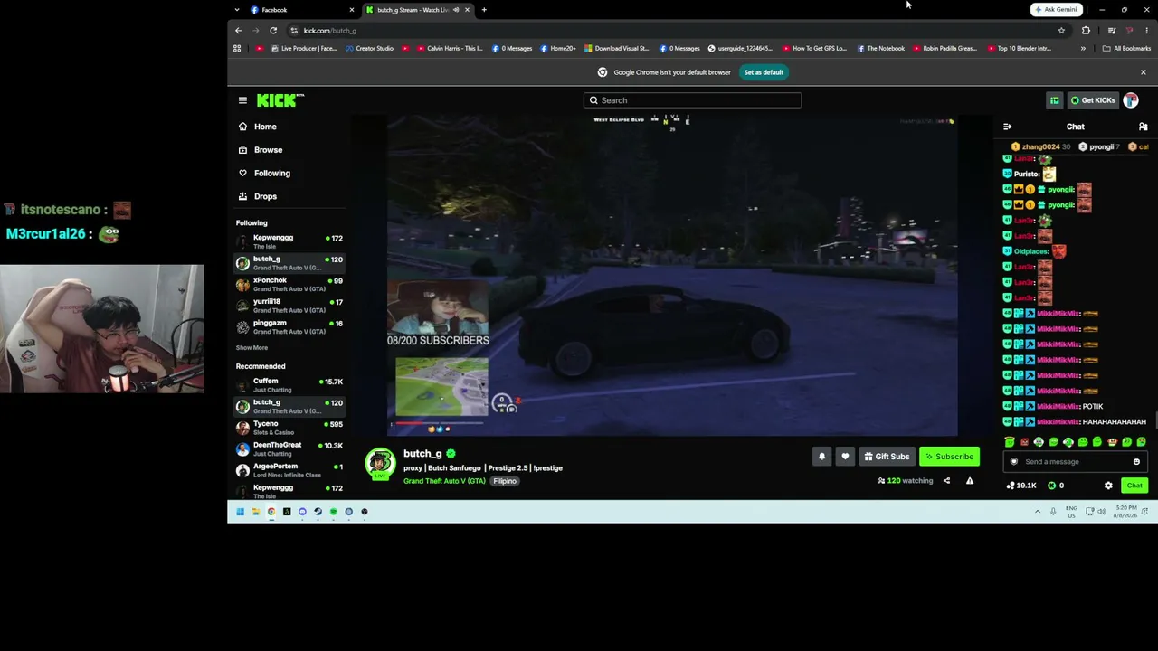This screenshot has width=1158, height=651.
Task: Open Chrome's three-dot menu
Action: coord(1146,31)
